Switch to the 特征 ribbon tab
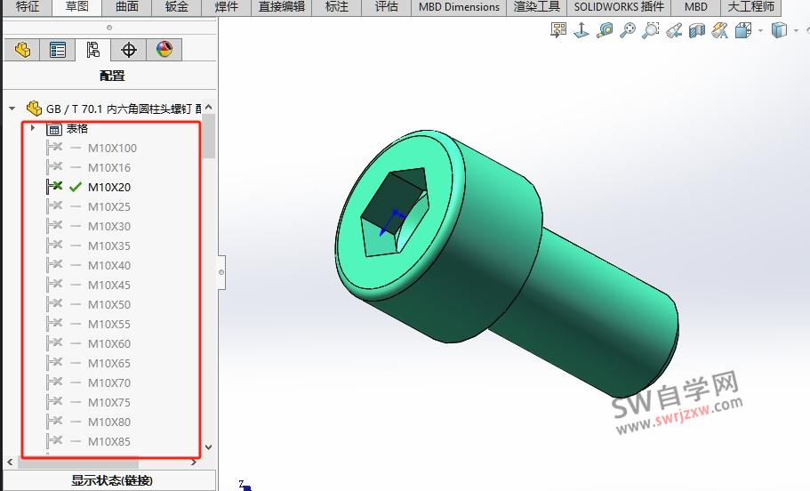The width and height of the screenshot is (810, 491). click(x=28, y=7)
